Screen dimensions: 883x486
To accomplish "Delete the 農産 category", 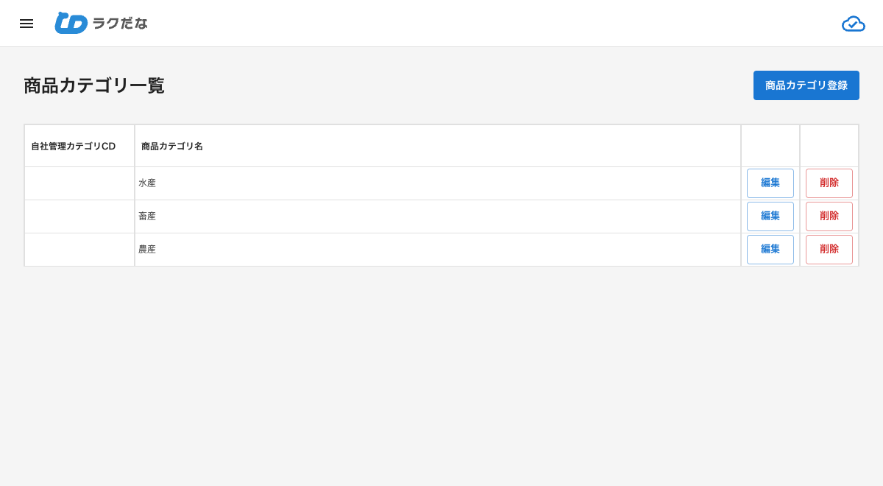I will pyautogui.click(x=829, y=250).
